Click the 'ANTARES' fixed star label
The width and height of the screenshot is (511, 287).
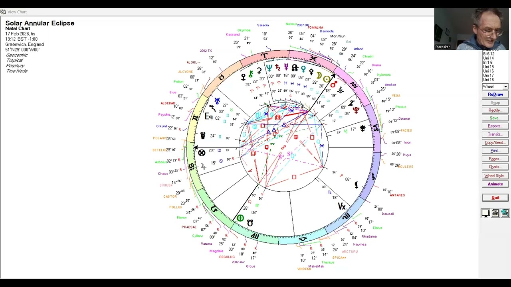397,195
